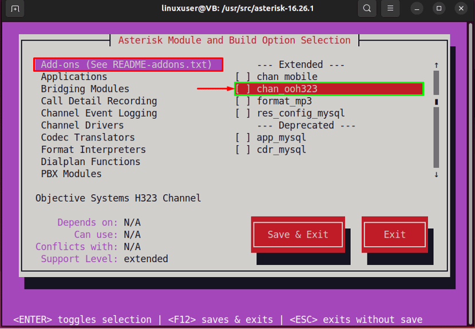
Task: Select the Channel Drivers category
Action: point(82,126)
